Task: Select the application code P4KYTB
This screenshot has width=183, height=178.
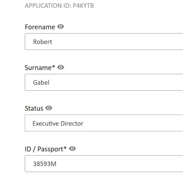Action: coord(83,6)
